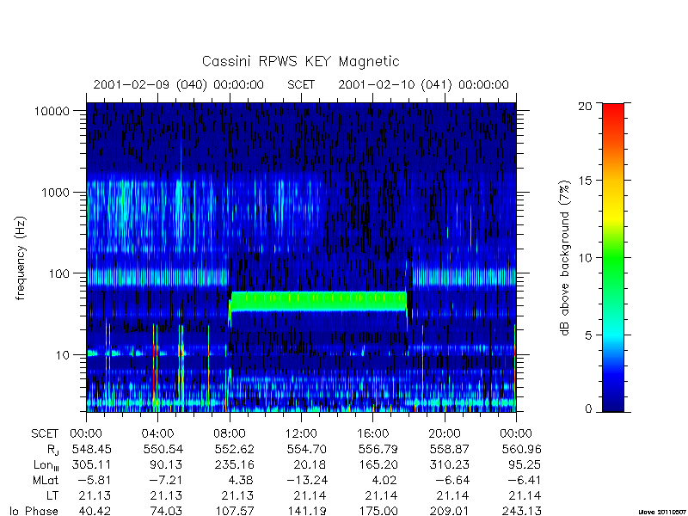688x516 pixels.
Task: Click the LonIII value 310.23
Action: click(449, 464)
